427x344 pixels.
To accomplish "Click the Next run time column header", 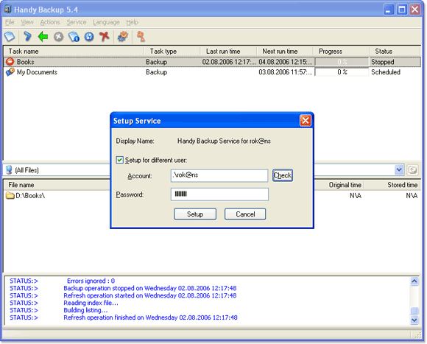I will (x=285, y=52).
